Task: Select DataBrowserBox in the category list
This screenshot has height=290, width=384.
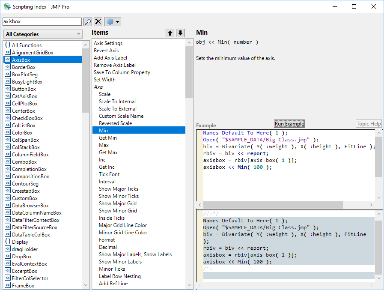Action: 30,206
